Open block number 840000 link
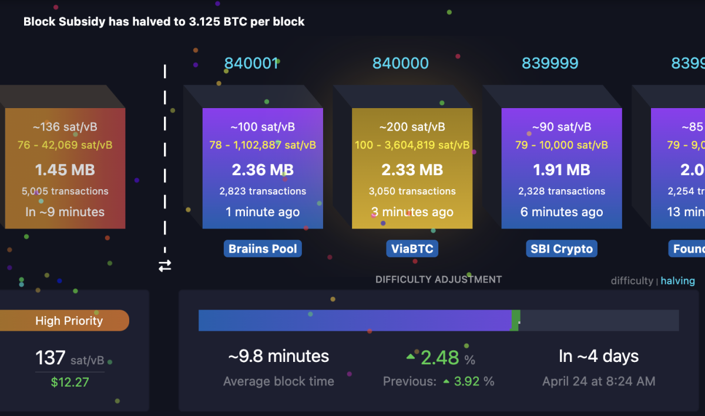The height and width of the screenshot is (416, 705). (x=401, y=63)
